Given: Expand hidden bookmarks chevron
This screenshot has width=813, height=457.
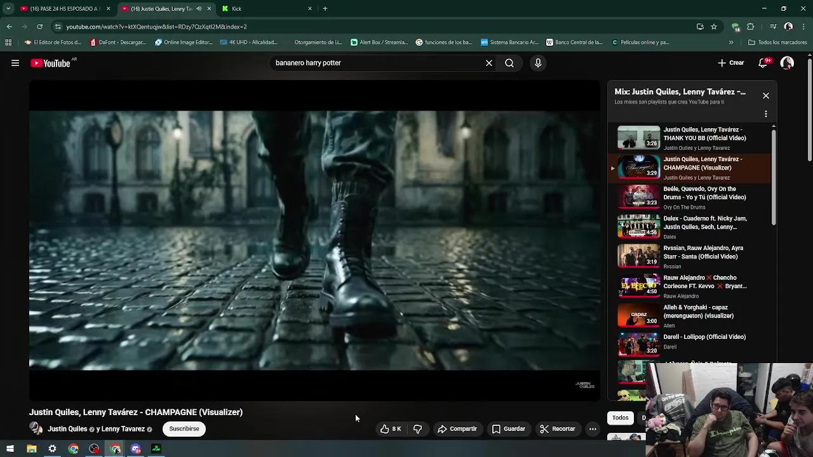Looking at the screenshot, I should pos(731,43).
